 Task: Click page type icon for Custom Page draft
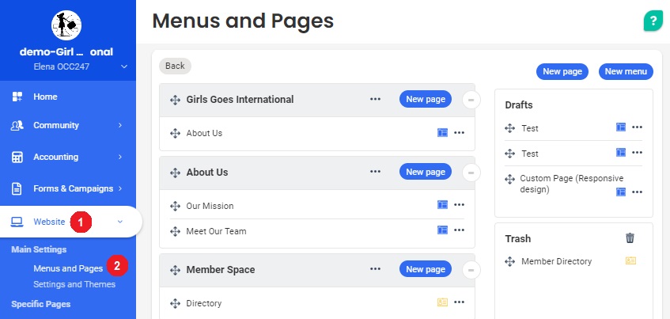(621, 192)
